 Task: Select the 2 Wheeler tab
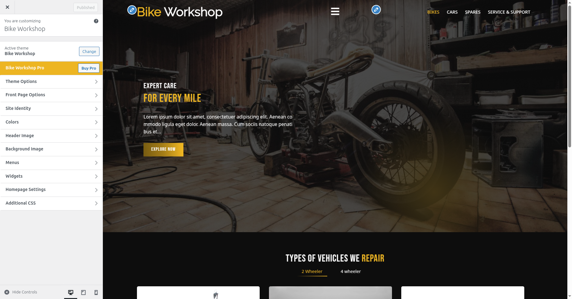tap(312, 271)
